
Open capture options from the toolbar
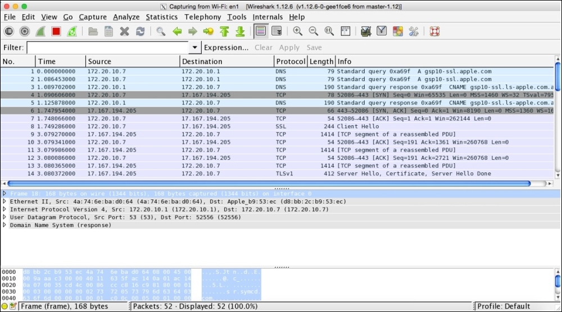25,31
